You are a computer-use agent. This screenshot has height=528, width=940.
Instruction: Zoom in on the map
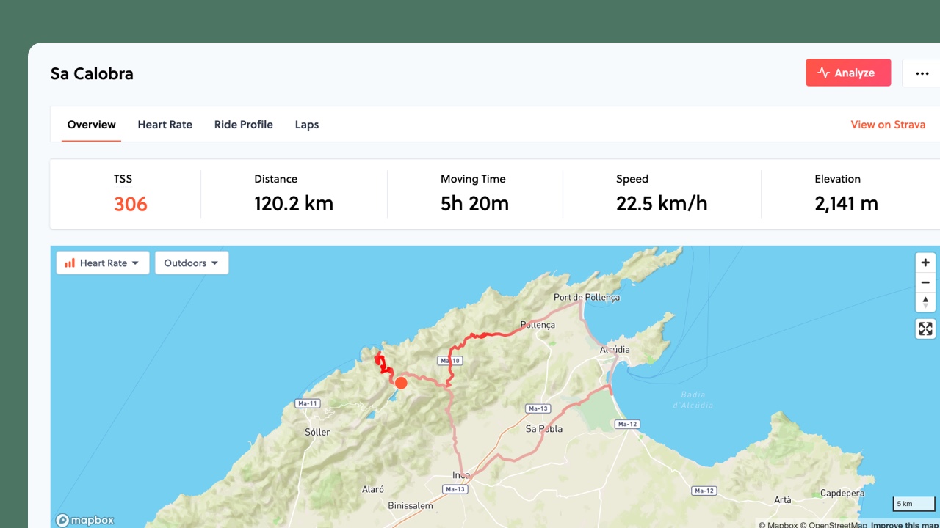[x=925, y=263]
